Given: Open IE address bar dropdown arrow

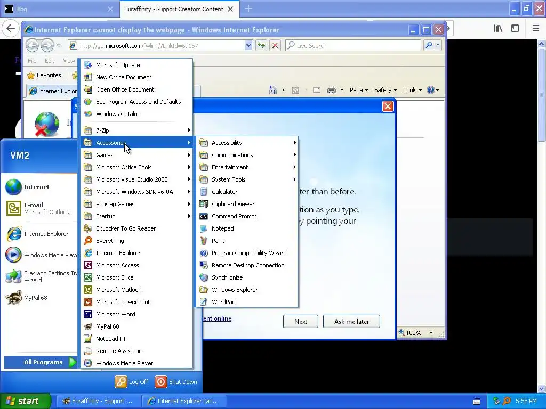Looking at the screenshot, I should pos(248,46).
